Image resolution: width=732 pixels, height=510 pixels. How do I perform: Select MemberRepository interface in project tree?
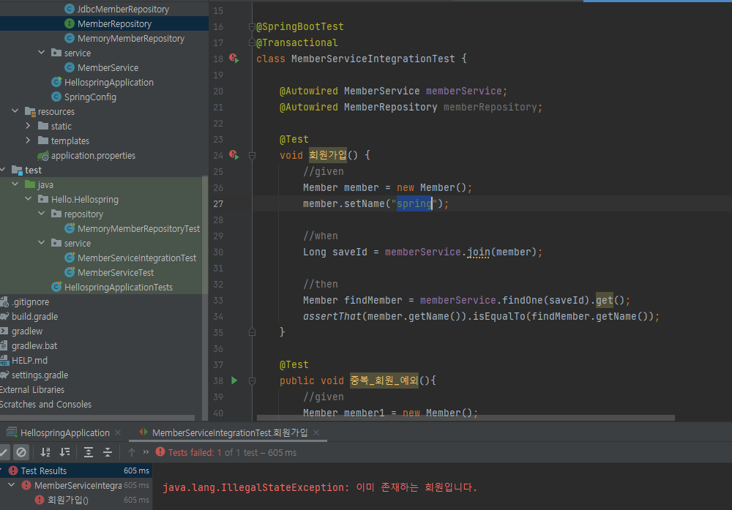click(x=108, y=24)
